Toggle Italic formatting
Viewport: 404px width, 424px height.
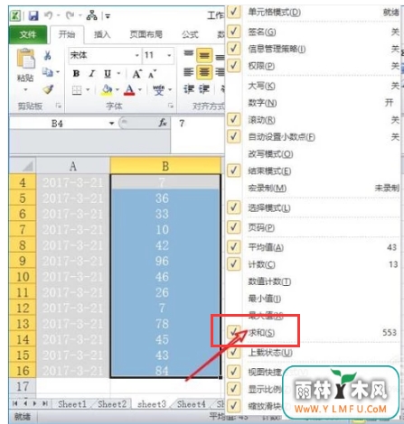coord(92,73)
